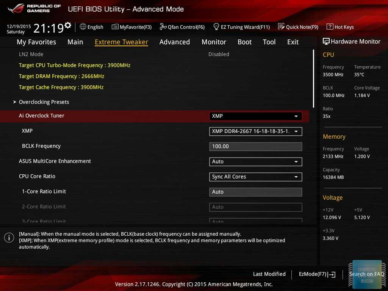Viewport: 388px width, 291px height.
Task: Click the globe icon for English language
Action: click(x=83, y=27)
